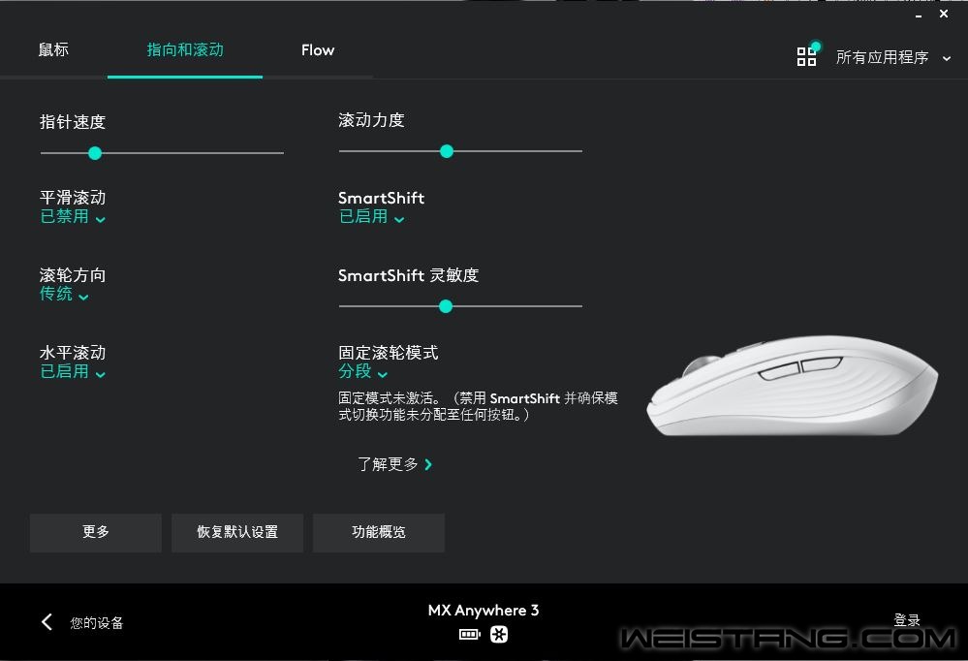Click the 恢复默认设置 button
This screenshot has height=661, width=968.
pos(237,532)
